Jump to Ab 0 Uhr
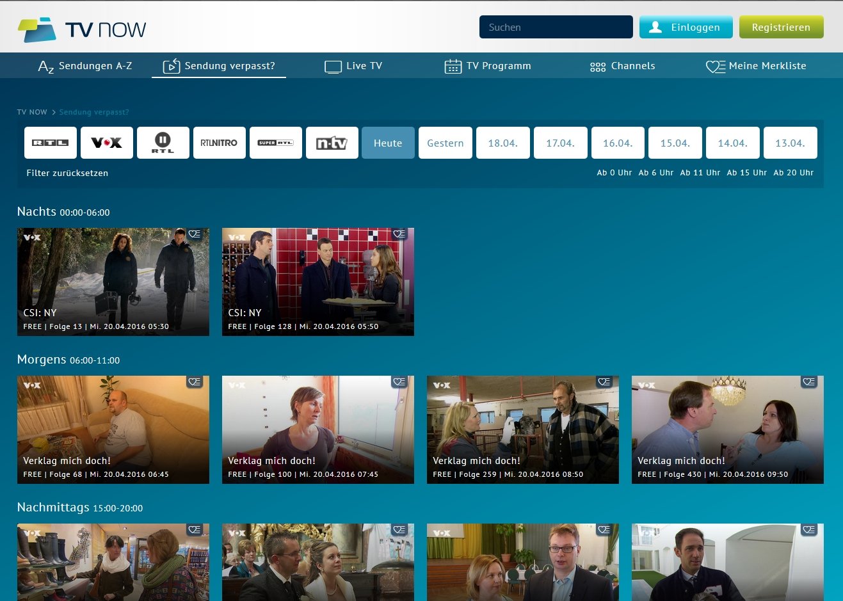The image size is (843, 601). click(614, 173)
